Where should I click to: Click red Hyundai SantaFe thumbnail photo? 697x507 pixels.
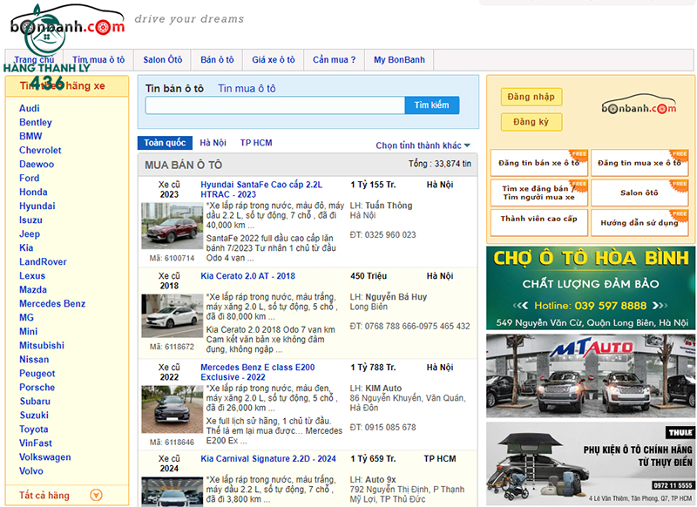point(172,226)
